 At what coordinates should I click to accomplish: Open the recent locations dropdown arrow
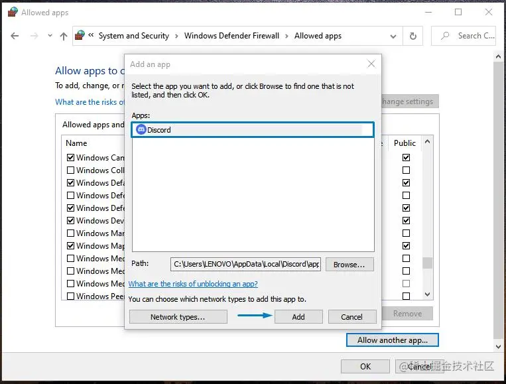pyautogui.click(x=50, y=36)
